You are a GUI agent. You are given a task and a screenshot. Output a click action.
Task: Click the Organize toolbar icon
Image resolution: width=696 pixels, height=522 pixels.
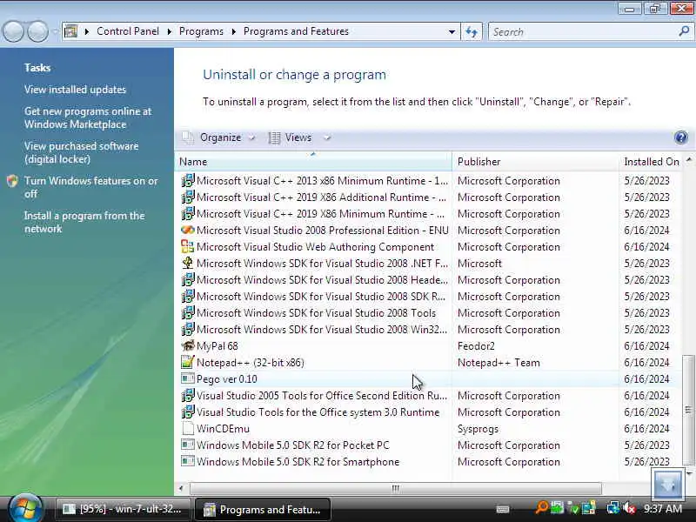coord(188,137)
